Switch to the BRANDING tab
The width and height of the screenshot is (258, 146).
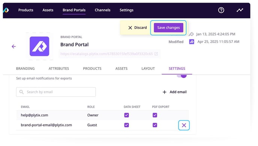tap(25, 68)
